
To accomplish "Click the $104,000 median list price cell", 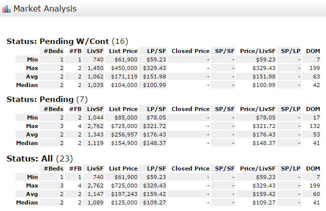I will (124, 85).
